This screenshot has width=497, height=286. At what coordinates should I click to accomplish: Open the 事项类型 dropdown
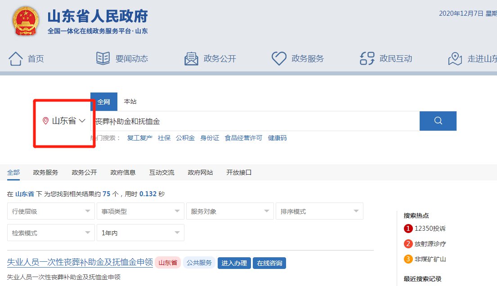(x=140, y=211)
